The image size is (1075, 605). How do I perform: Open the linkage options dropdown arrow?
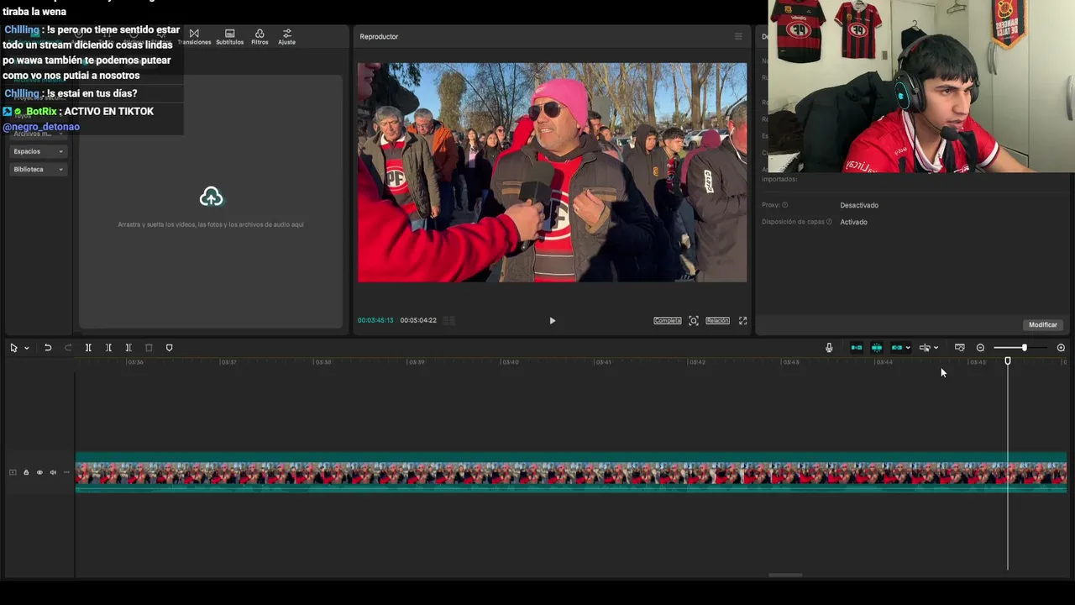[x=908, y=348]
